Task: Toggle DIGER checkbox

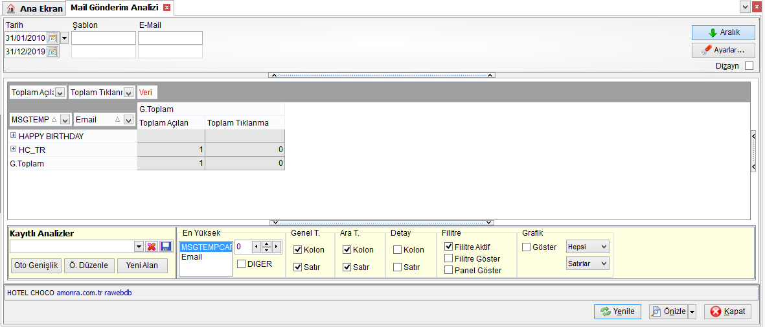Action: coord(242,264)
